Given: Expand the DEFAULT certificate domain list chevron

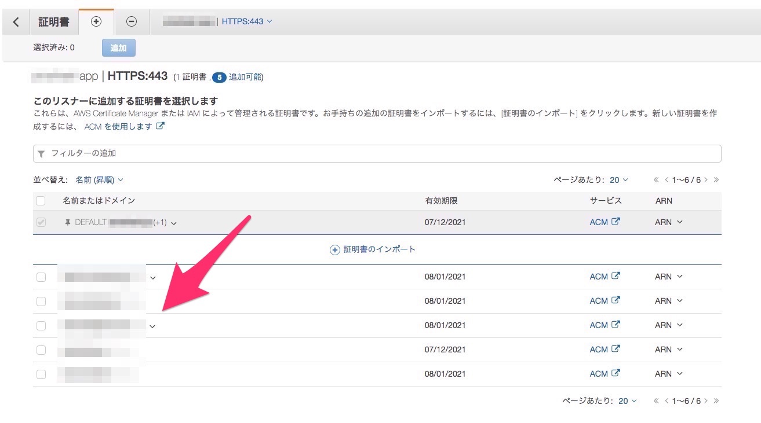Looking at the screenshot, I should coord(174,223).
